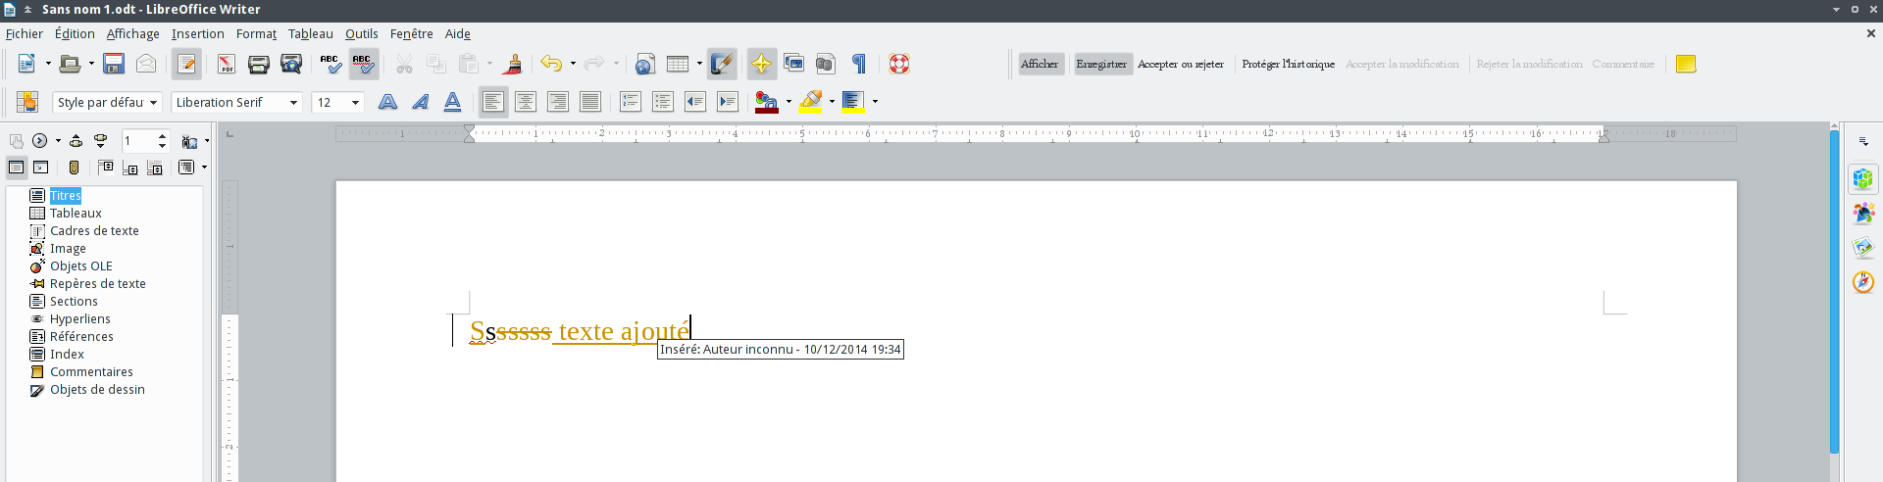This screenshot has width=1883, height=482.
Task: Toggle Bold formatting
Action: (x=388, y=102)
